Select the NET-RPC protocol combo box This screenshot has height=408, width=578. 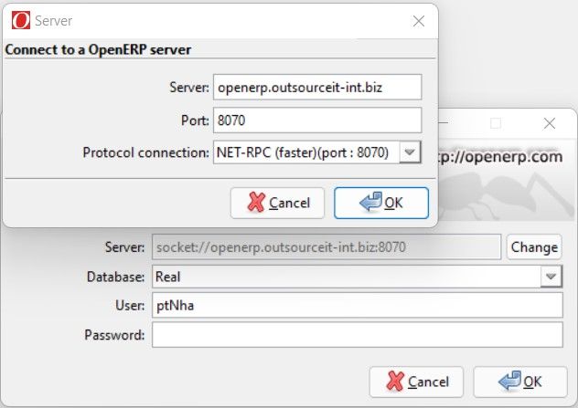pyautogui.click(x=317, y=152)
